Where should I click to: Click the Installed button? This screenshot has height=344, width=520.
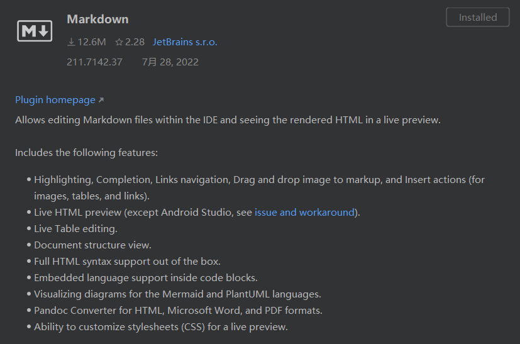(477, 17)
